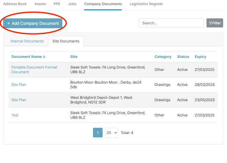The width and height of the screenshot is (227, 163).
Task: Click Active status in West Bridgford row
Action: (182, 100)
